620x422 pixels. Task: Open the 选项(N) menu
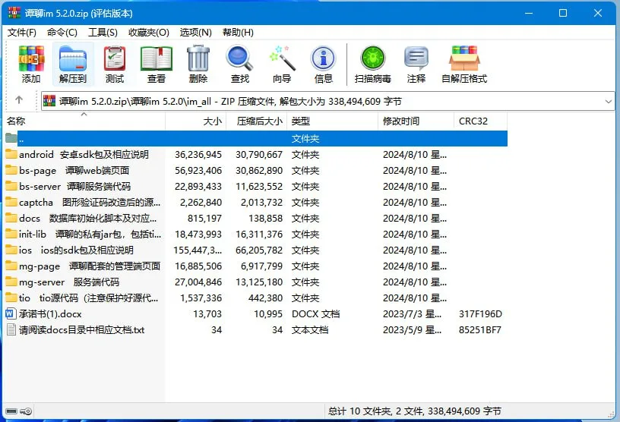click(x=196, y=33)
